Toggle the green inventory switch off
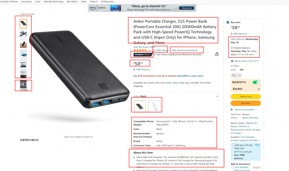The image size is (289, 171). click(x=256, y=82)
